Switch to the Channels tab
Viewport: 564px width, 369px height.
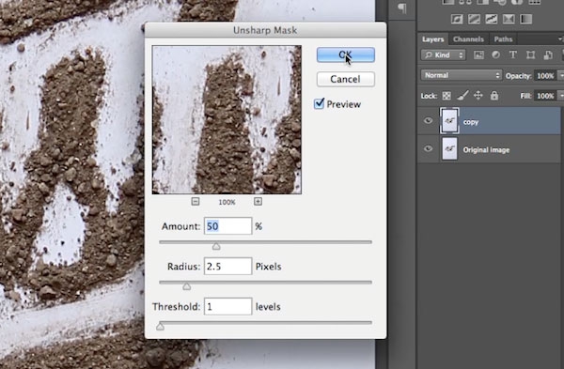468,39
